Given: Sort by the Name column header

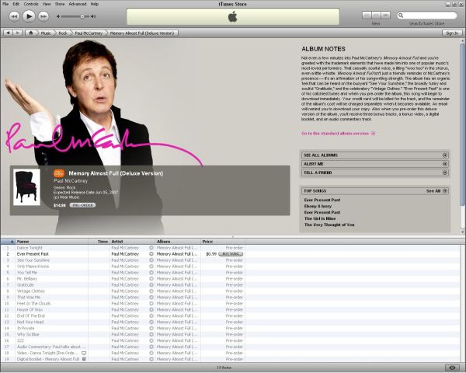Looking at the screenshot, I should click(52, 242).
